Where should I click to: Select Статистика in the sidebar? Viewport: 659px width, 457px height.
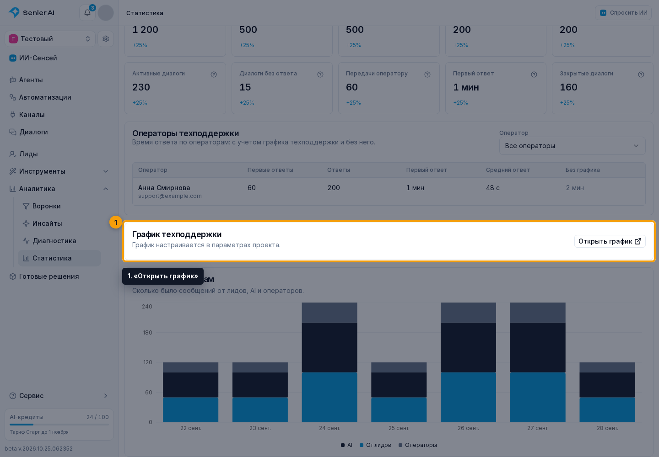[x=59, y=258]
